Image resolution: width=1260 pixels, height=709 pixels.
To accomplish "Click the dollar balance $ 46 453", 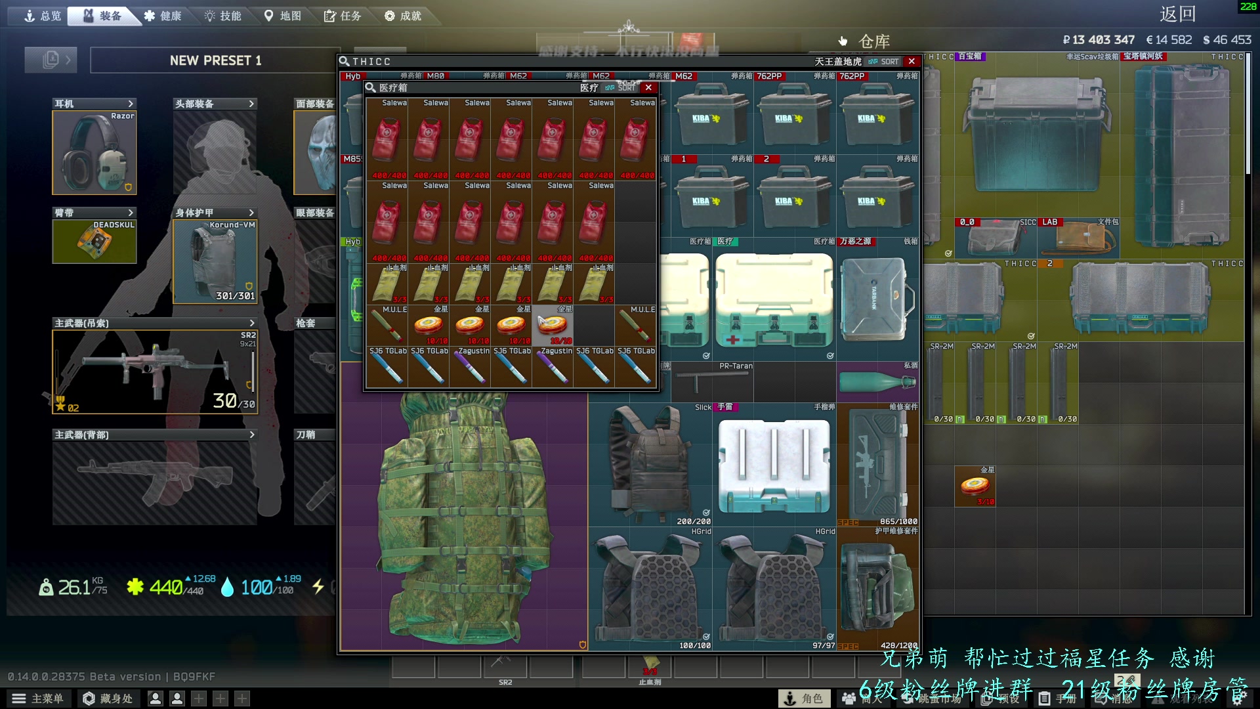I will 1227,40.
